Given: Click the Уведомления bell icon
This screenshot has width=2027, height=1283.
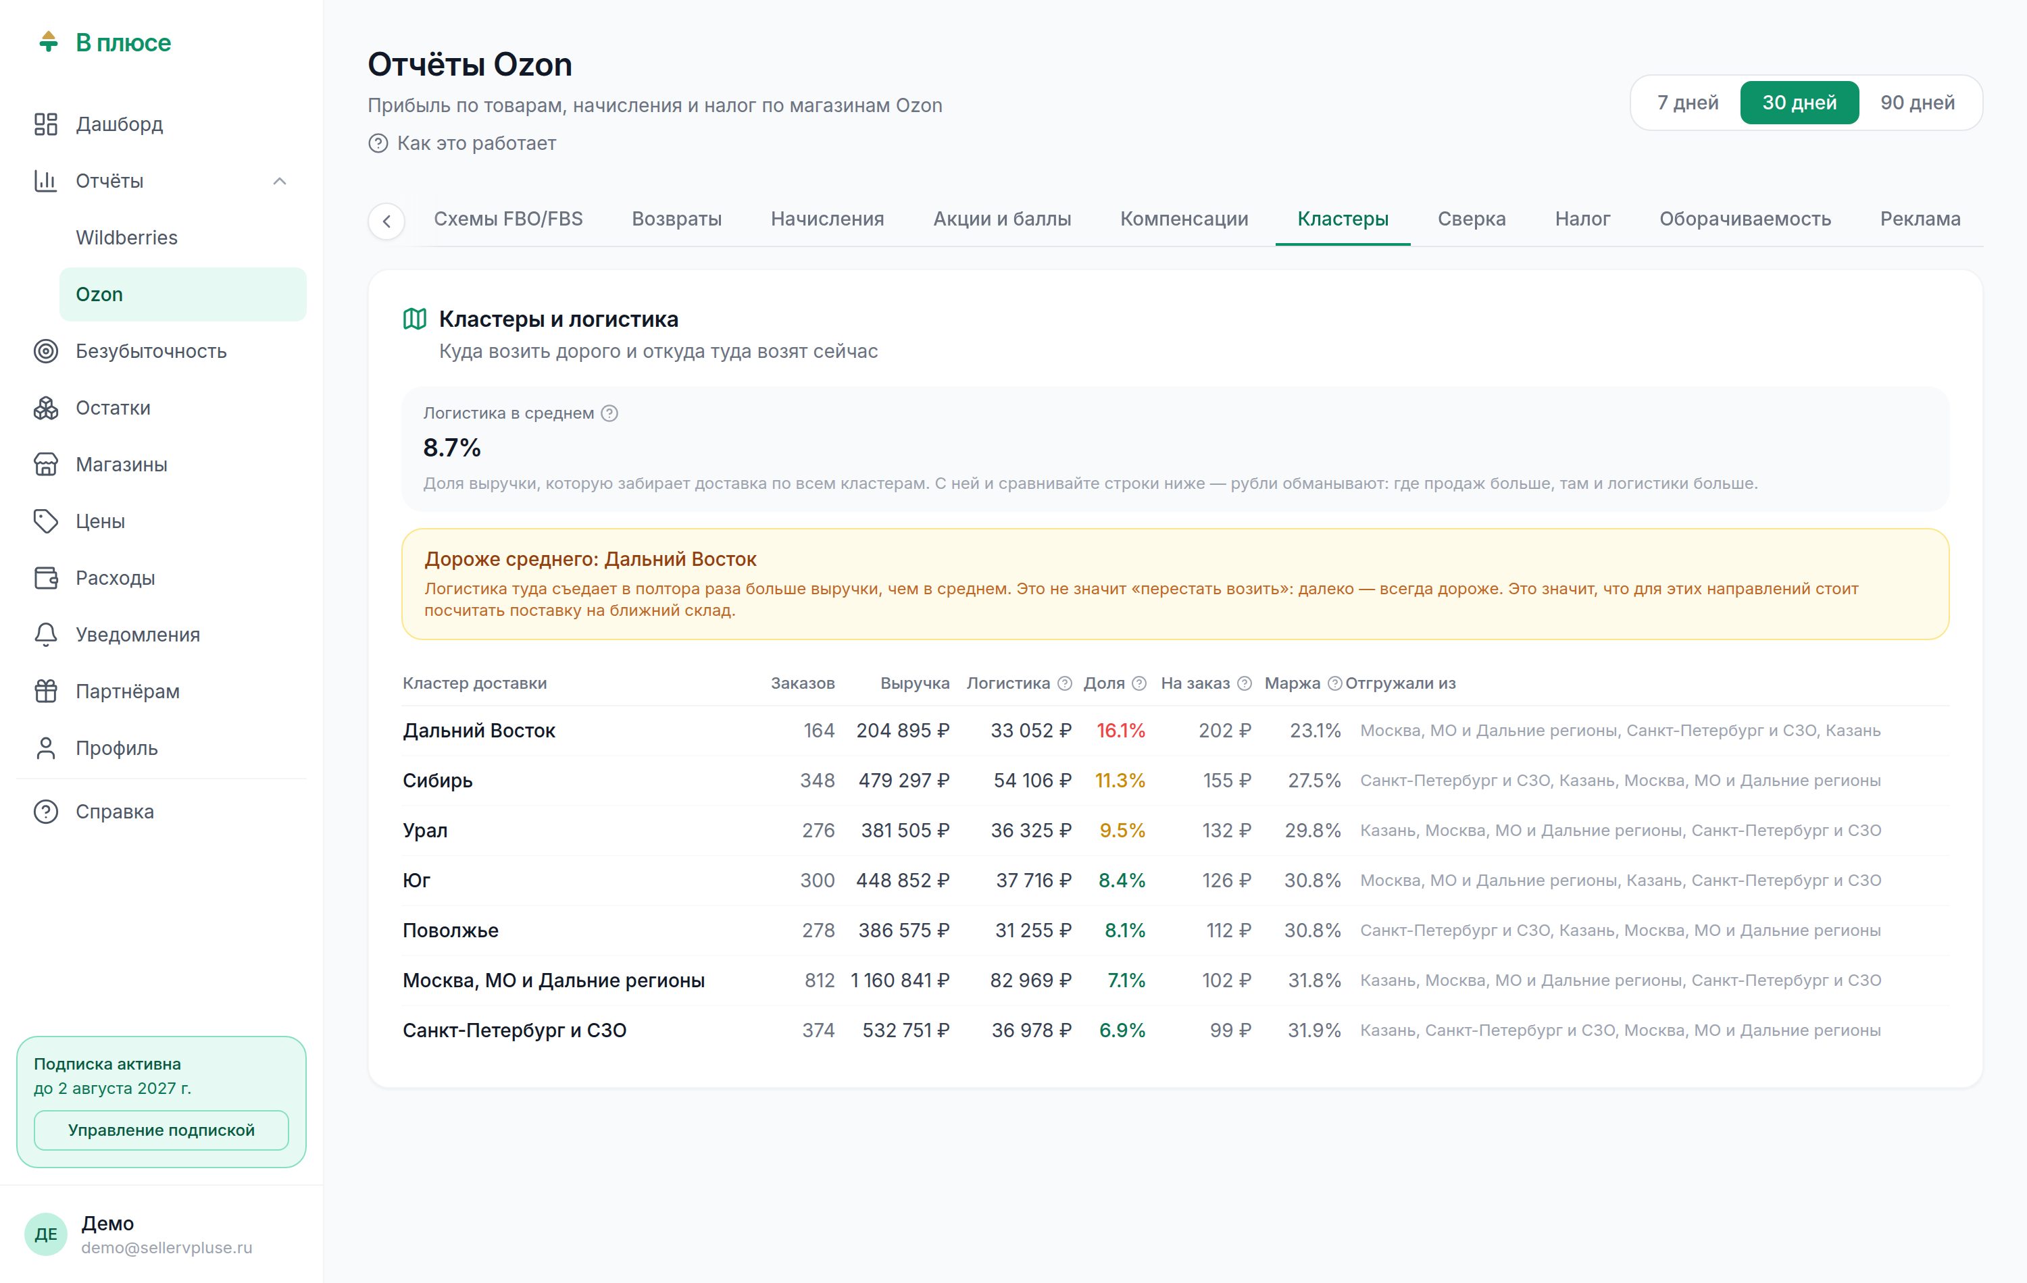Looking at the screenshot, I should pyautogui.click(x=45, y=634).
